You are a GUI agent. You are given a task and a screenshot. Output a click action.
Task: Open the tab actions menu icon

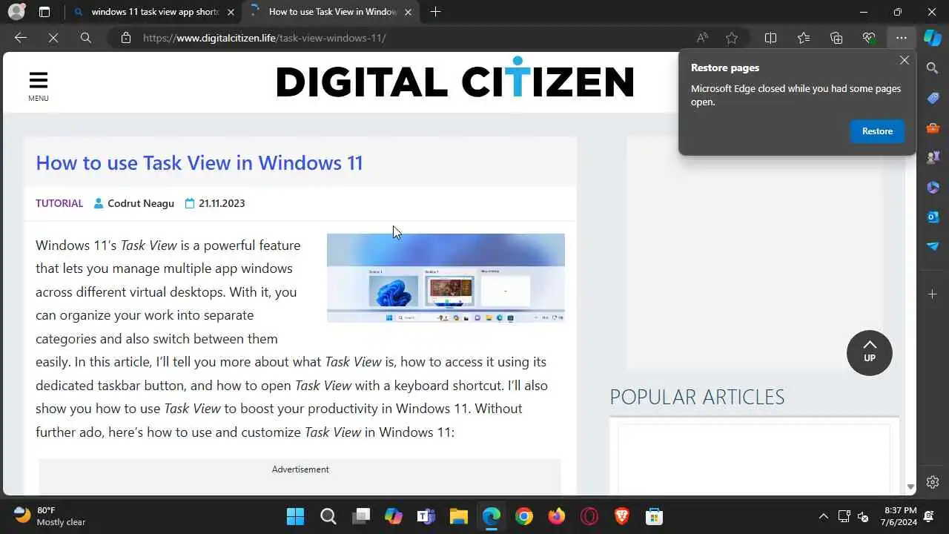click(44, 12)
